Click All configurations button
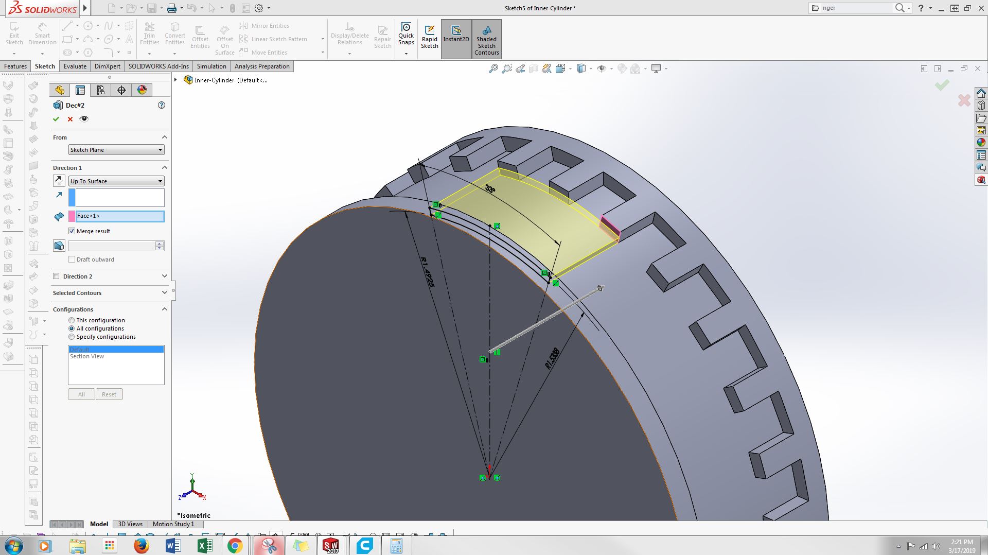 point(81,394)
